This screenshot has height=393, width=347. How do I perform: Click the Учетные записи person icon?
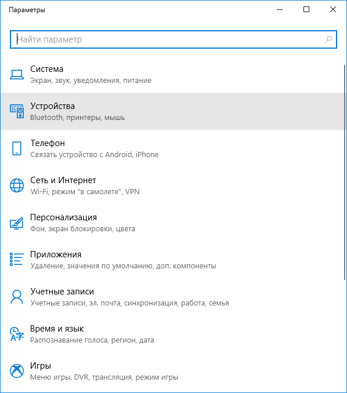pos(17,297)
